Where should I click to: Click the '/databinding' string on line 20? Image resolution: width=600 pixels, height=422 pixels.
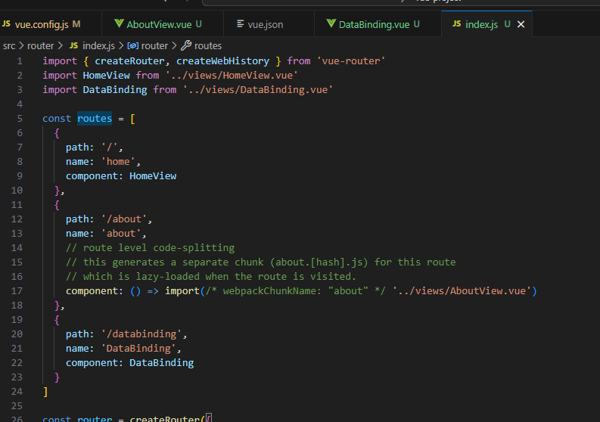click(x=141, y=334)
